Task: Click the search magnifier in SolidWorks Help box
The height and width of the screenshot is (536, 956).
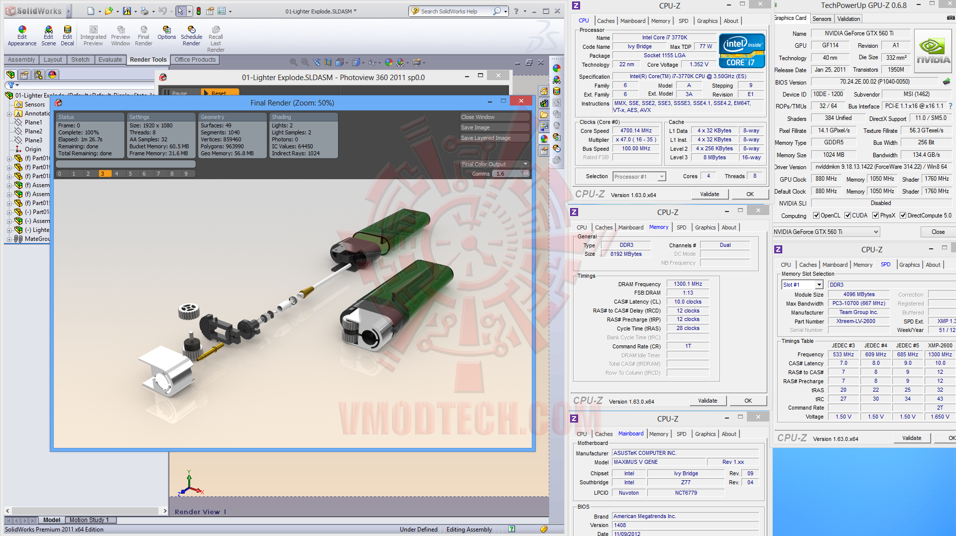Action: [x=497, y=11]
